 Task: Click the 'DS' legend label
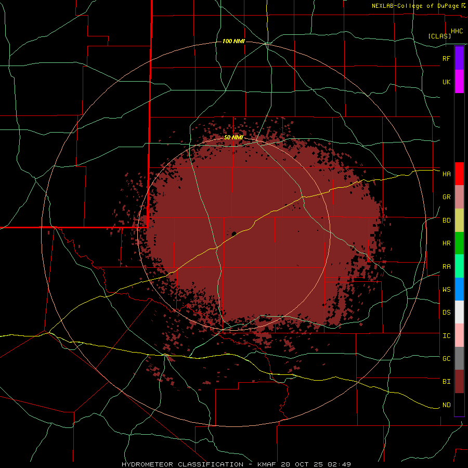(x=446, y=312)
